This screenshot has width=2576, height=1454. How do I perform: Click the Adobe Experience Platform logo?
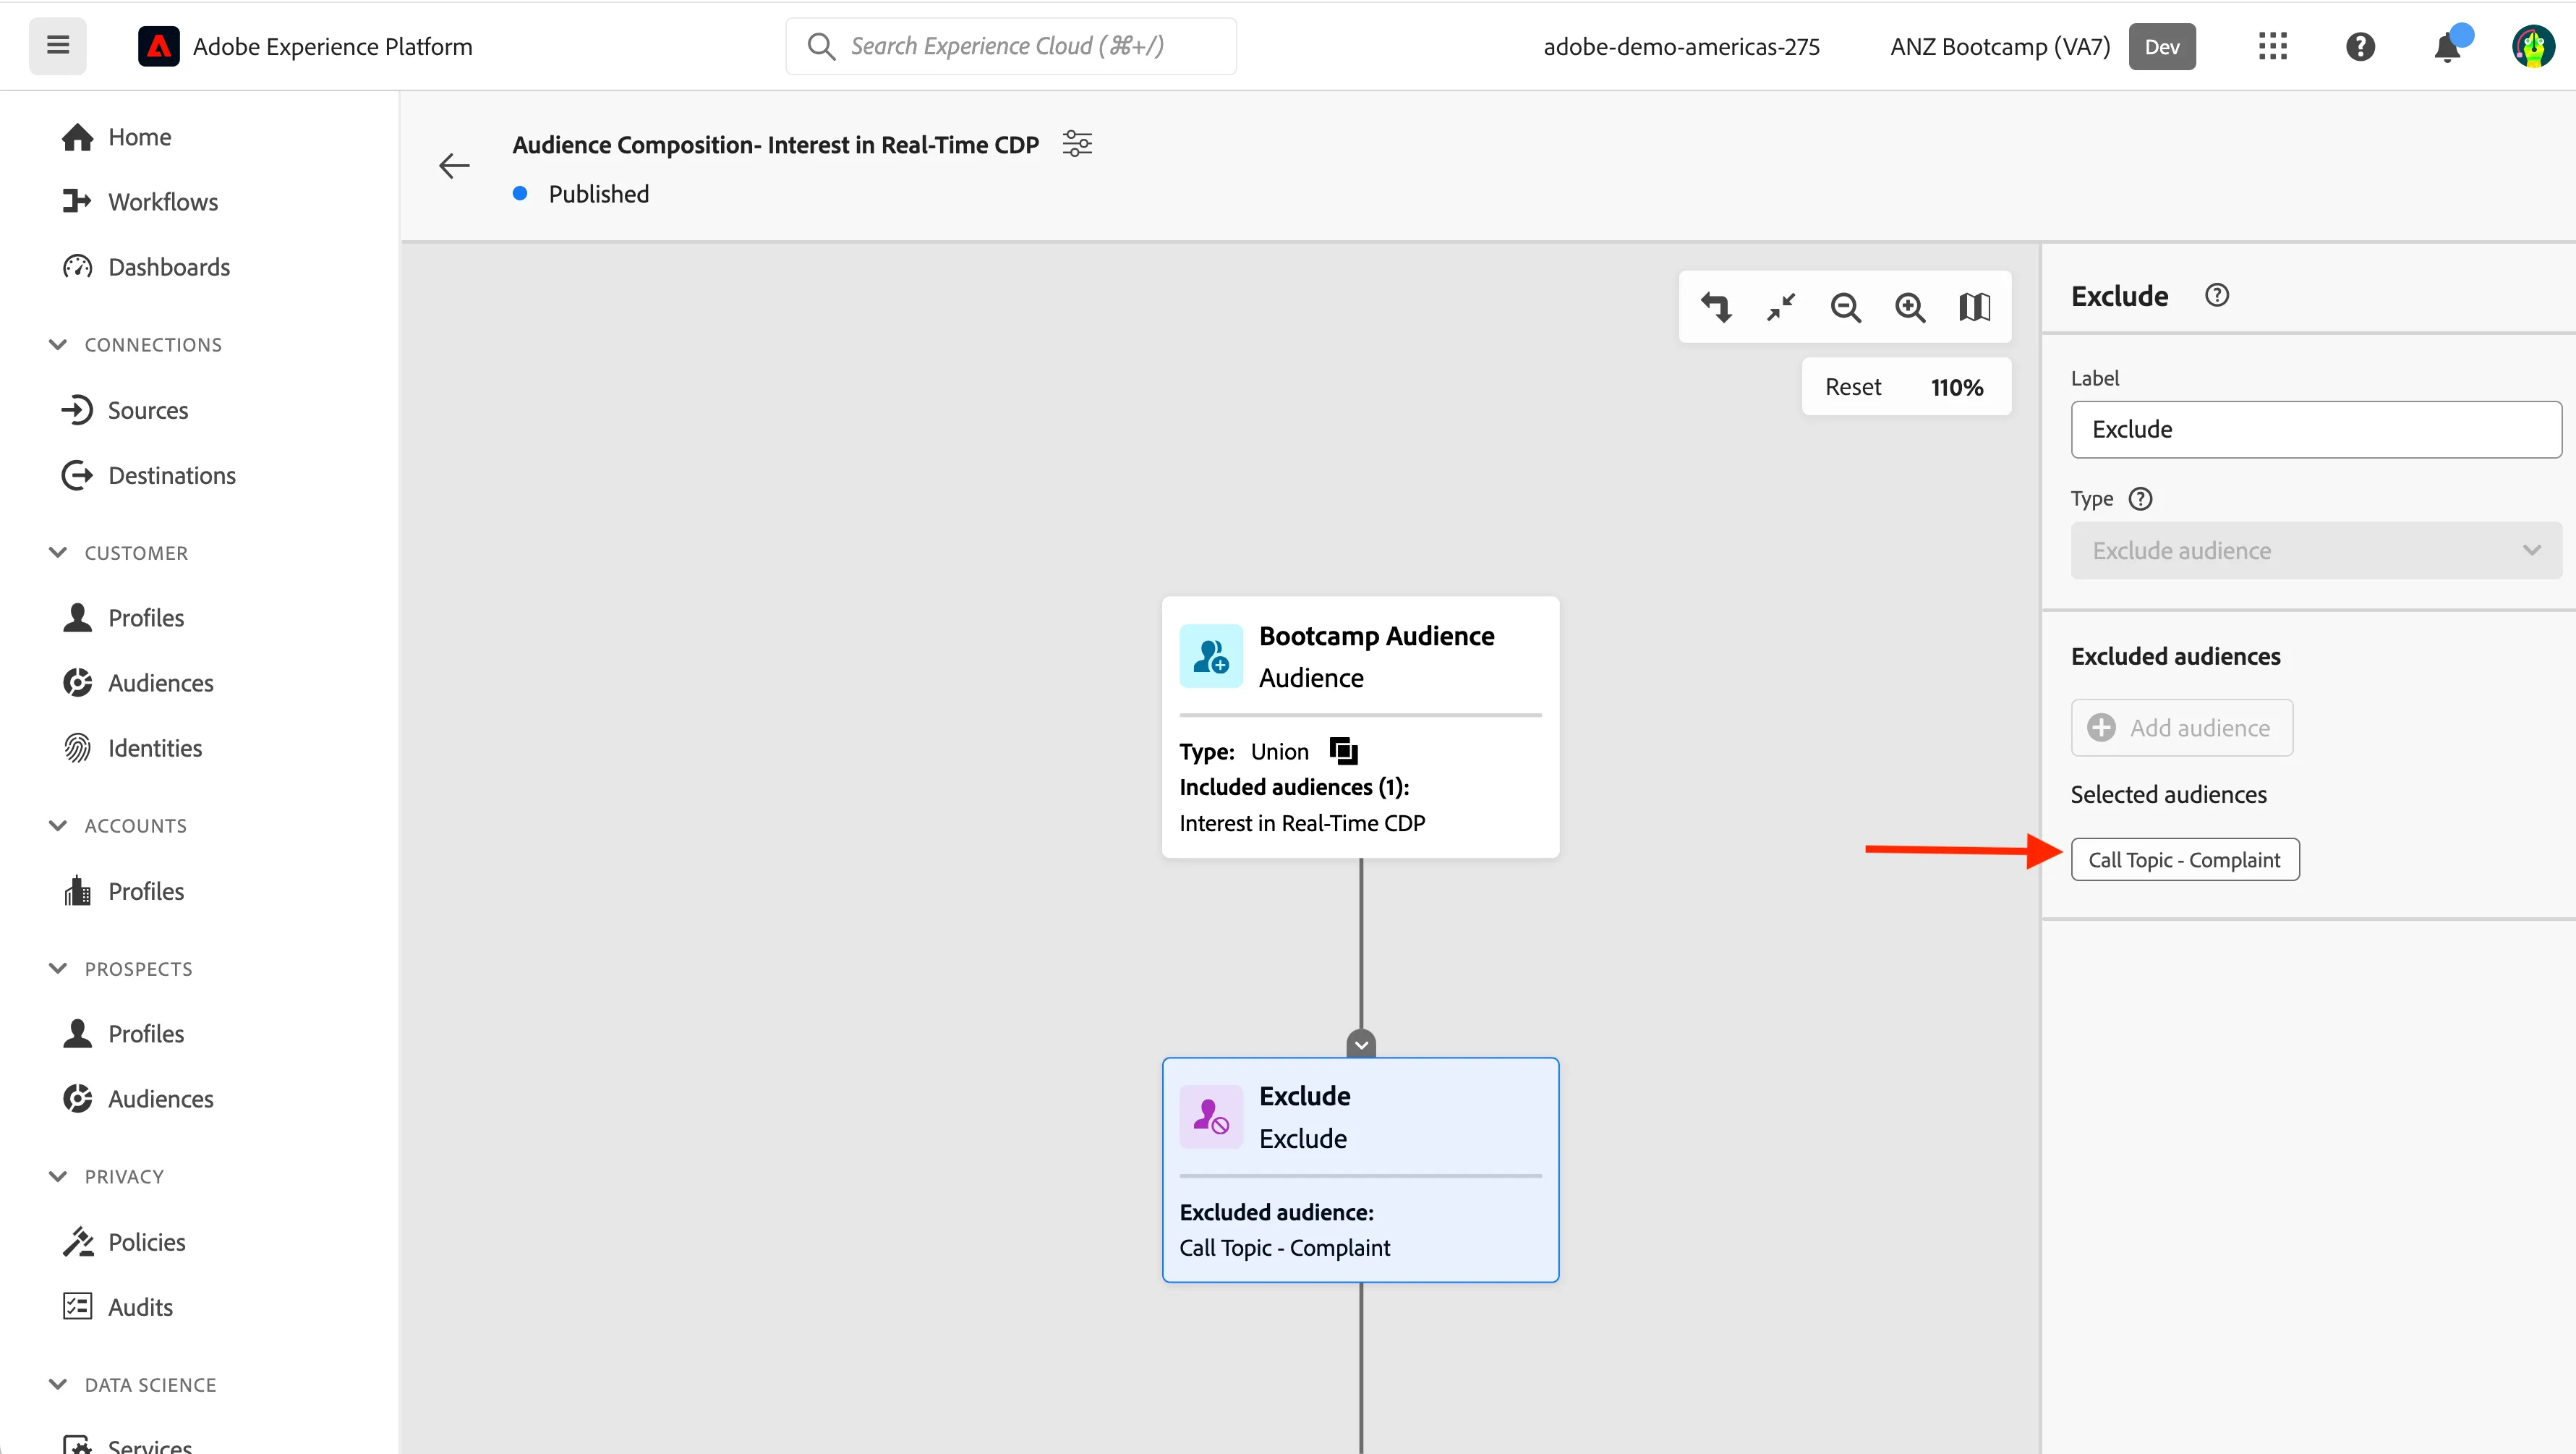click(x=158, y=46)
